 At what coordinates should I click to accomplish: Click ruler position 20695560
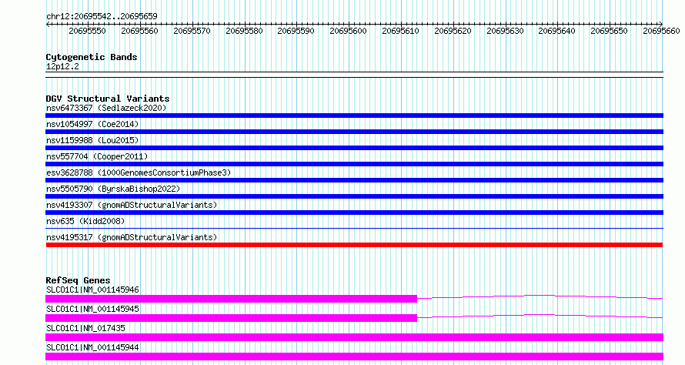139,31
